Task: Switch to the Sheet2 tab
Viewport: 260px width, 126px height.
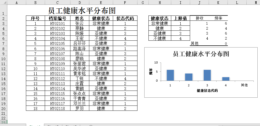Action: (x=53, y=125)
